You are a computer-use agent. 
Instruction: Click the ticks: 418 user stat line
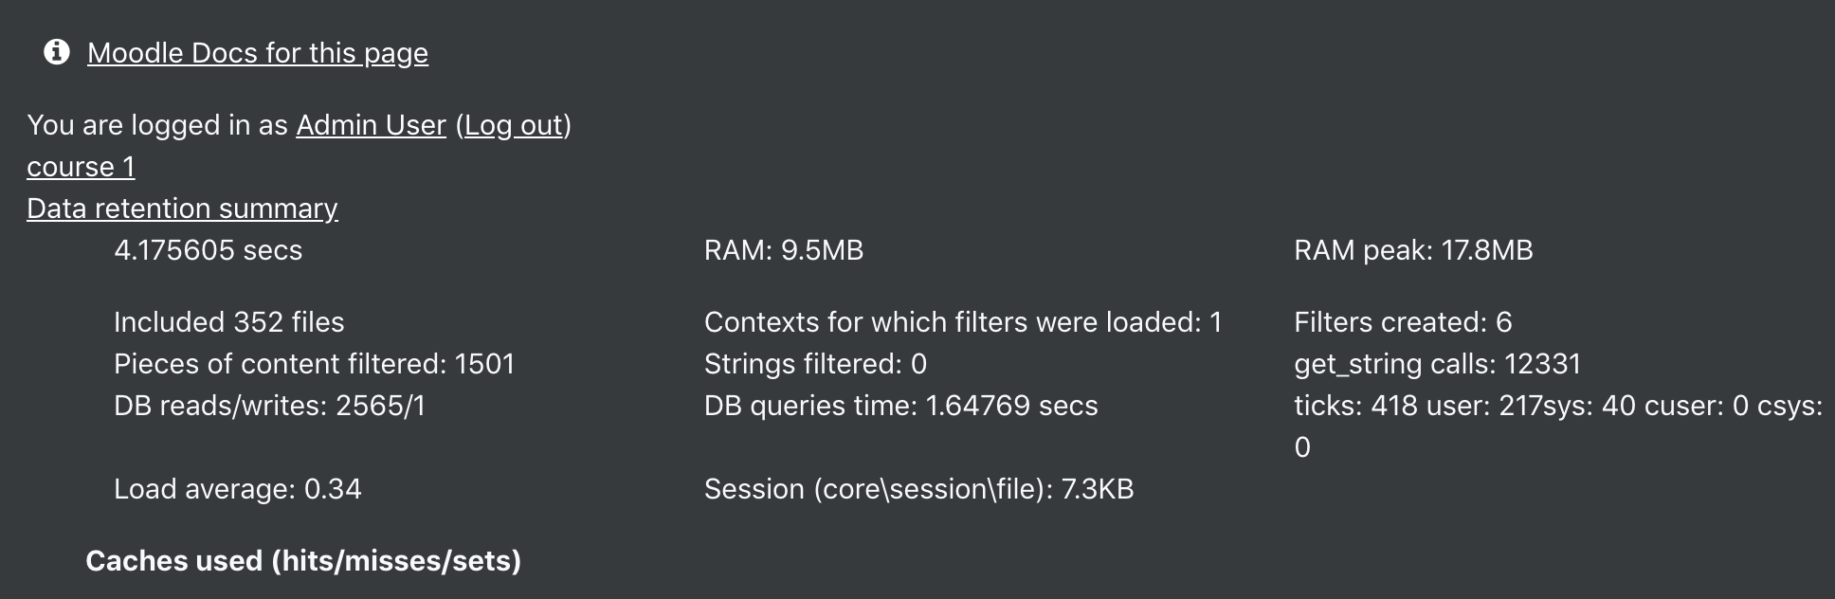coord(1558,427)
